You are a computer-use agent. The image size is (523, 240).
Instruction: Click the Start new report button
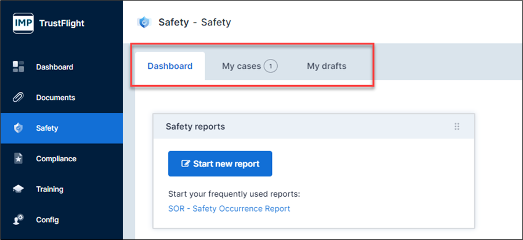220,164
